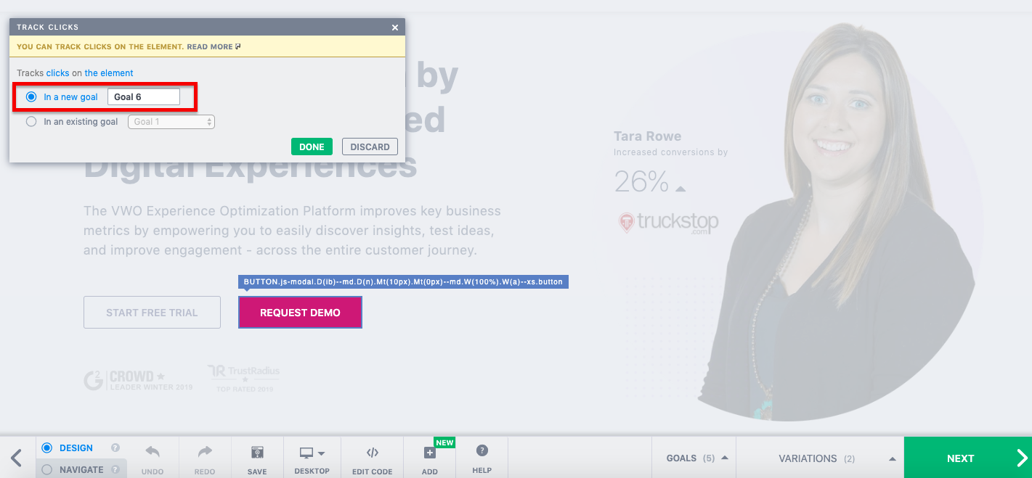Click the Goal 6 name field
1032x478 pixels.
pyautogui.click(x=143, y=96)
